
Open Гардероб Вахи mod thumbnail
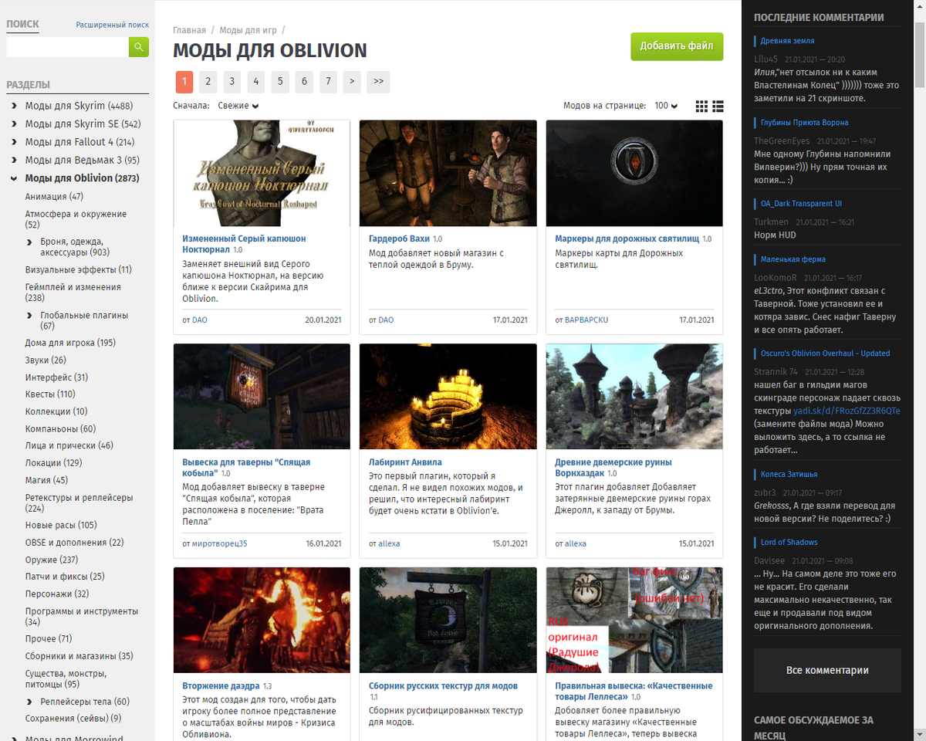448,173
